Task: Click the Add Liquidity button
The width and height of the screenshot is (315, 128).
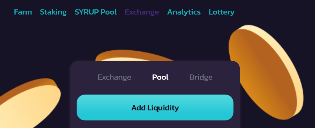Action: pyautogui.click(x=155, y=108)
